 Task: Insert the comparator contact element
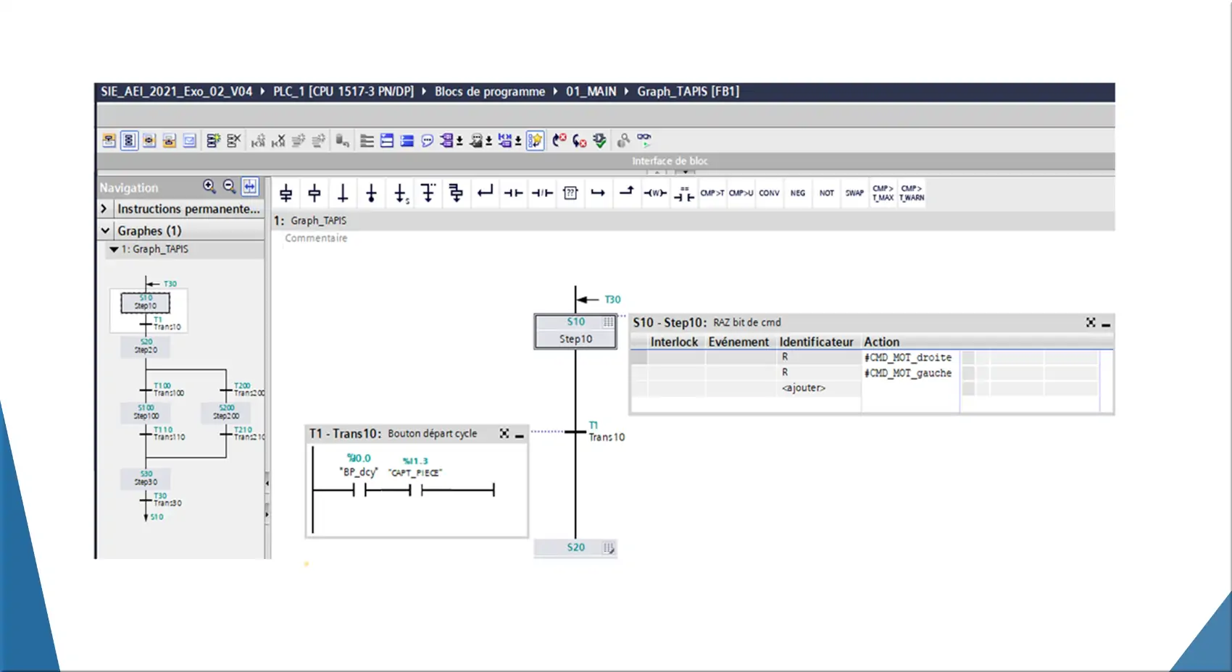coord(683,193)
